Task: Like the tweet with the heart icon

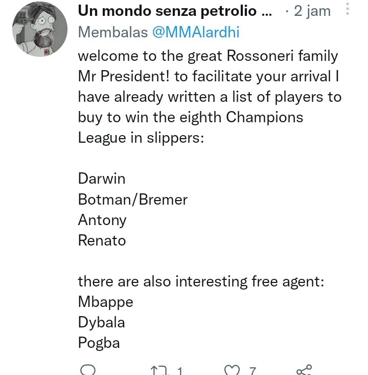Action: pos(233,370)
